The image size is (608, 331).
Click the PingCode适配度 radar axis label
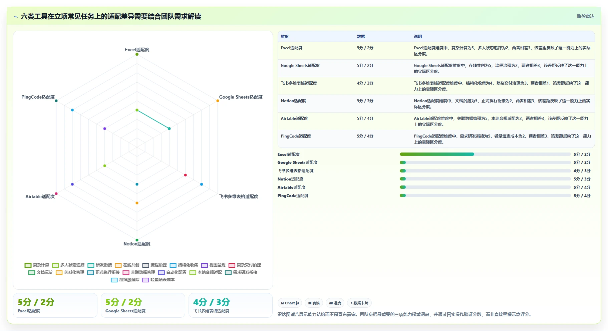click(x=38, y=97)
